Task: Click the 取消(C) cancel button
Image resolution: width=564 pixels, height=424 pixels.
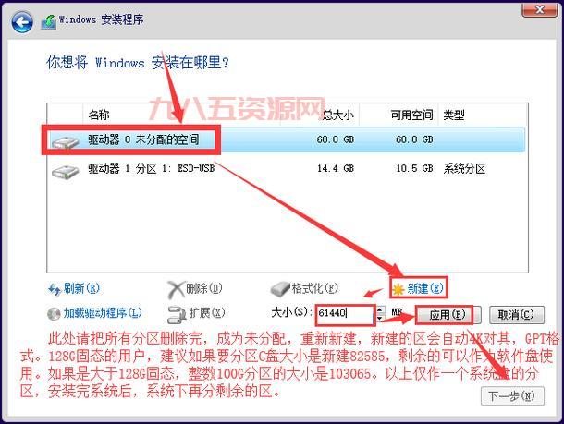Action: (516, 315)
